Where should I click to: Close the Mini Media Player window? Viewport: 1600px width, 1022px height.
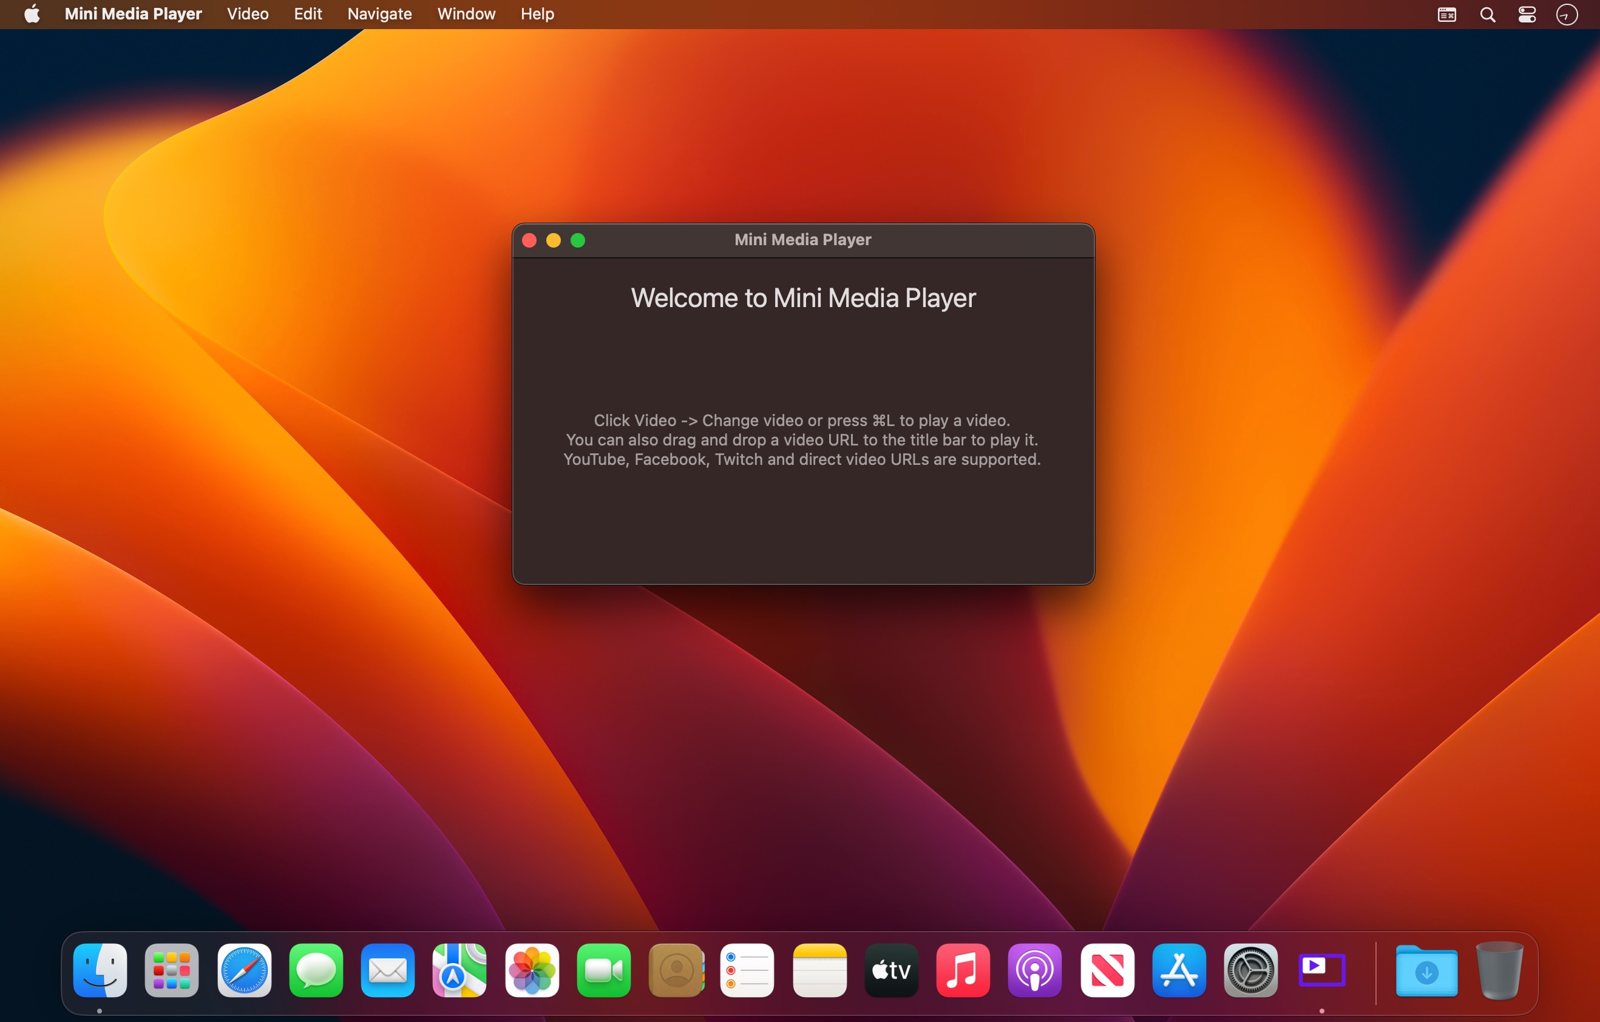click(x=529, y=240)
